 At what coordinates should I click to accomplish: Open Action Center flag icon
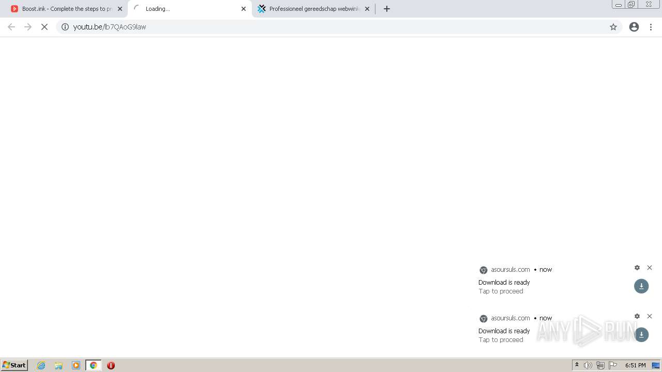(613, 365)
